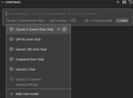Select Codestral (Free Trial) model
This screenshot has width=133, height=98.
pos(39,59)
